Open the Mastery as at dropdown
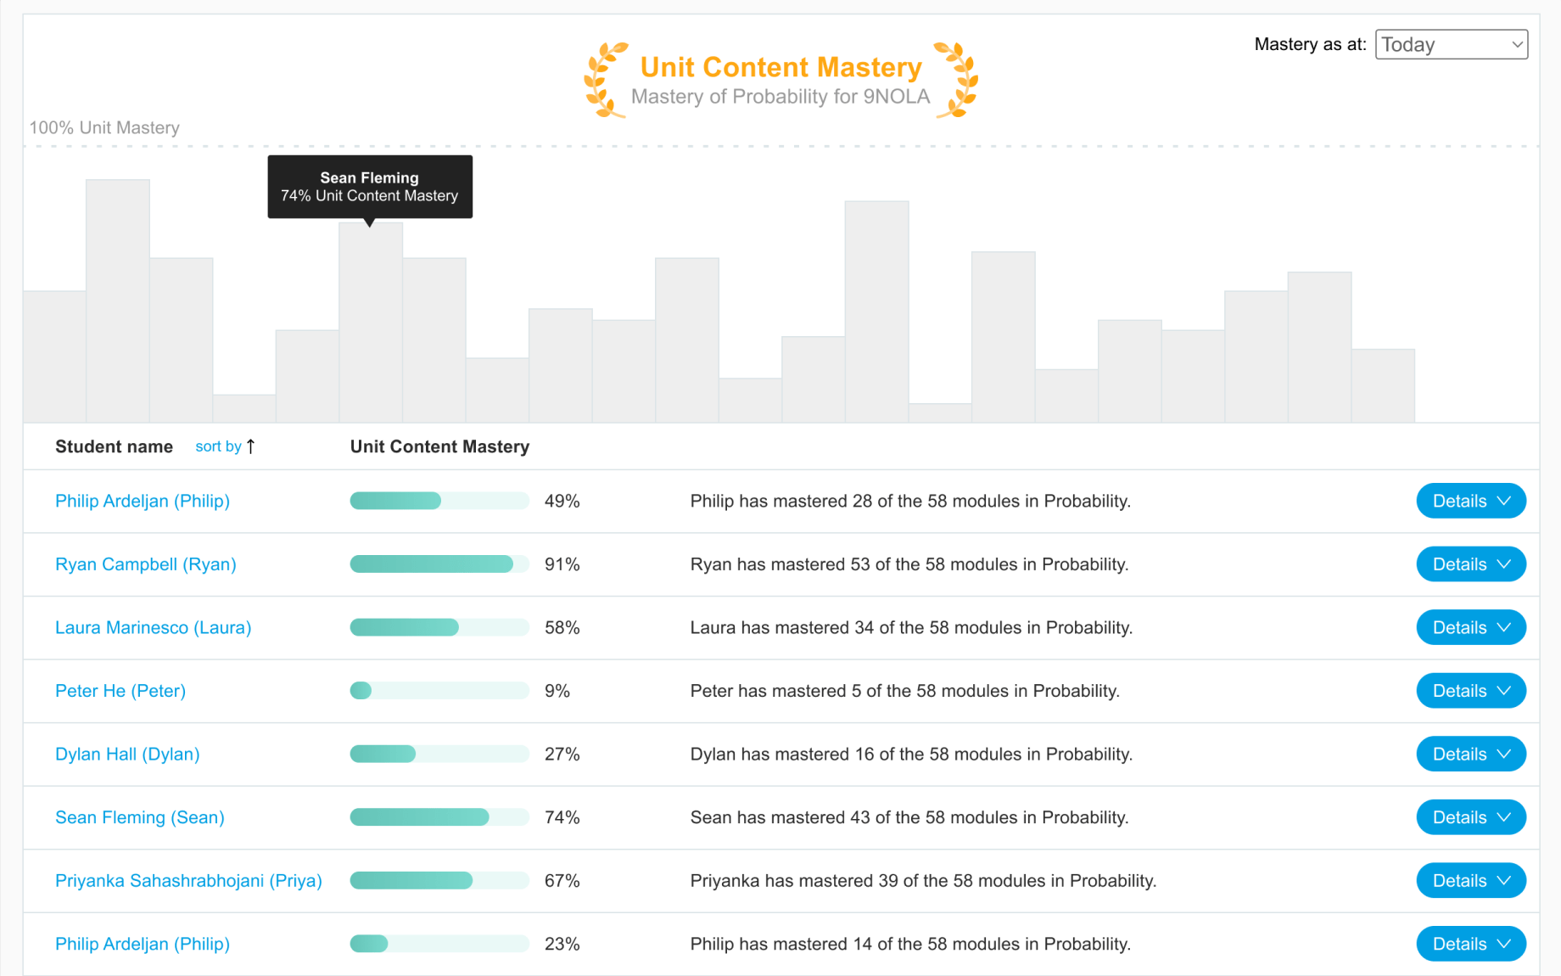The height and width of the screenshot is (976, 1561). 1451,44
